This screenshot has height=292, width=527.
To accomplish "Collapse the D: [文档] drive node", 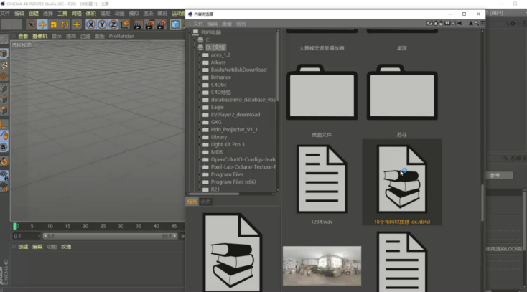I will (195, 47).
